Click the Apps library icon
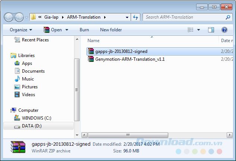Screen dimensions: 236x161 point(17,63)
